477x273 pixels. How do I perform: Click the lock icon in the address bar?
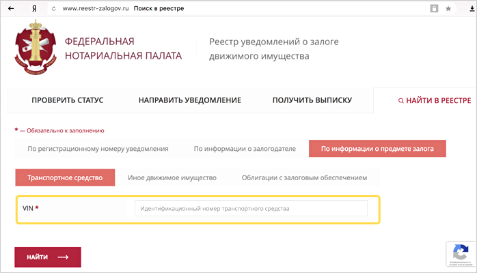pos(433,8)
